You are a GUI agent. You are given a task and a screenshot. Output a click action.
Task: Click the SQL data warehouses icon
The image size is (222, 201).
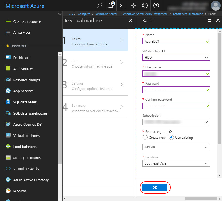[8, 113]
